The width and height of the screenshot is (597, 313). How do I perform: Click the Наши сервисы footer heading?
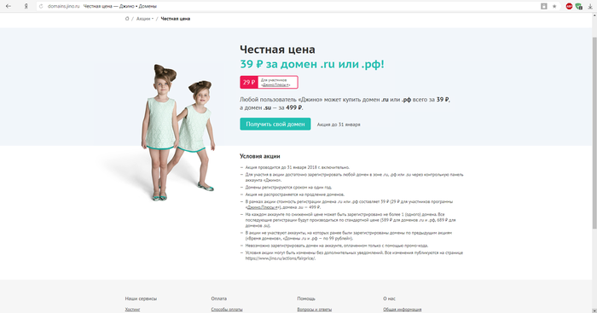coord(141,299)
